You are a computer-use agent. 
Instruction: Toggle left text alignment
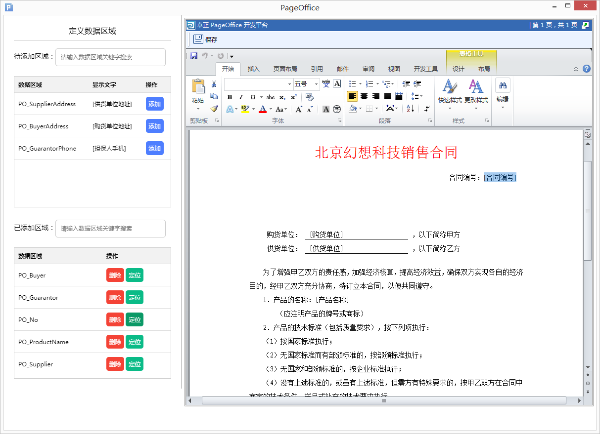coord(352,96)
